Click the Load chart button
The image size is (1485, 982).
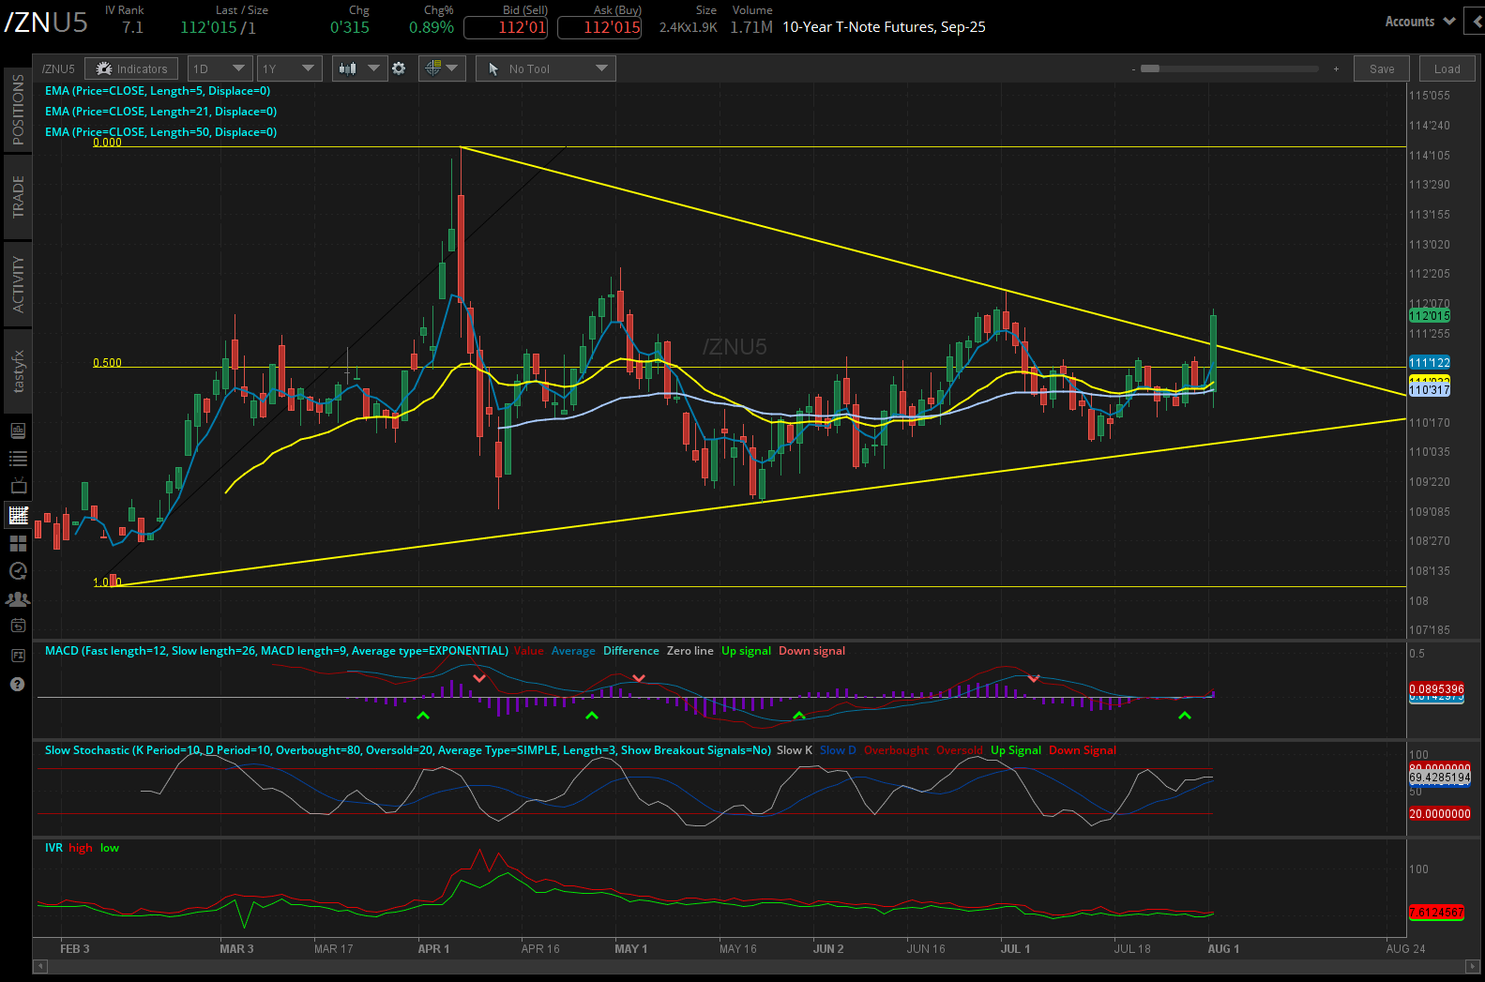[1447, 68]
